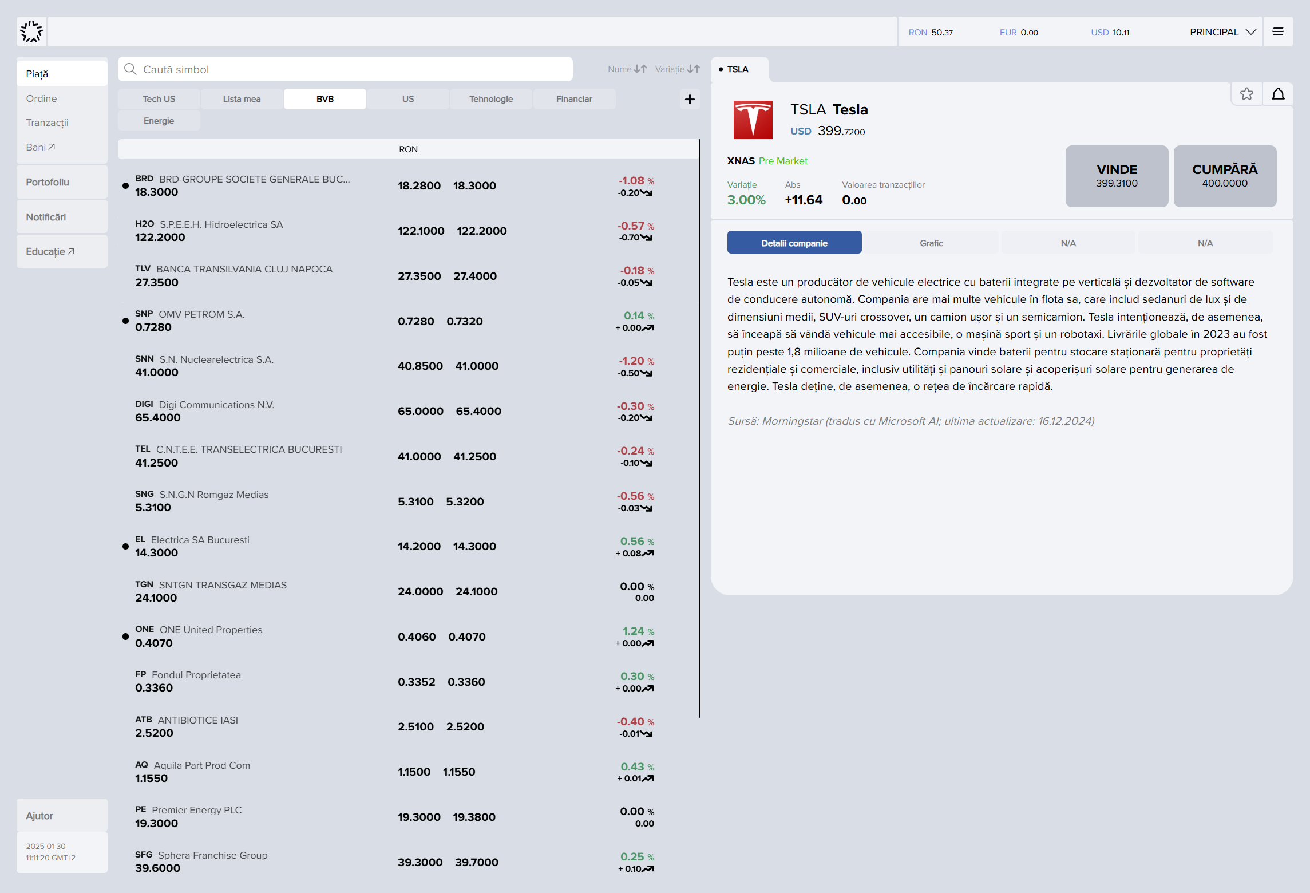Viewport: 1310px width, 893px height.
Task: Focus the Caută simbol search field
Action: click(x=345, y=69)
